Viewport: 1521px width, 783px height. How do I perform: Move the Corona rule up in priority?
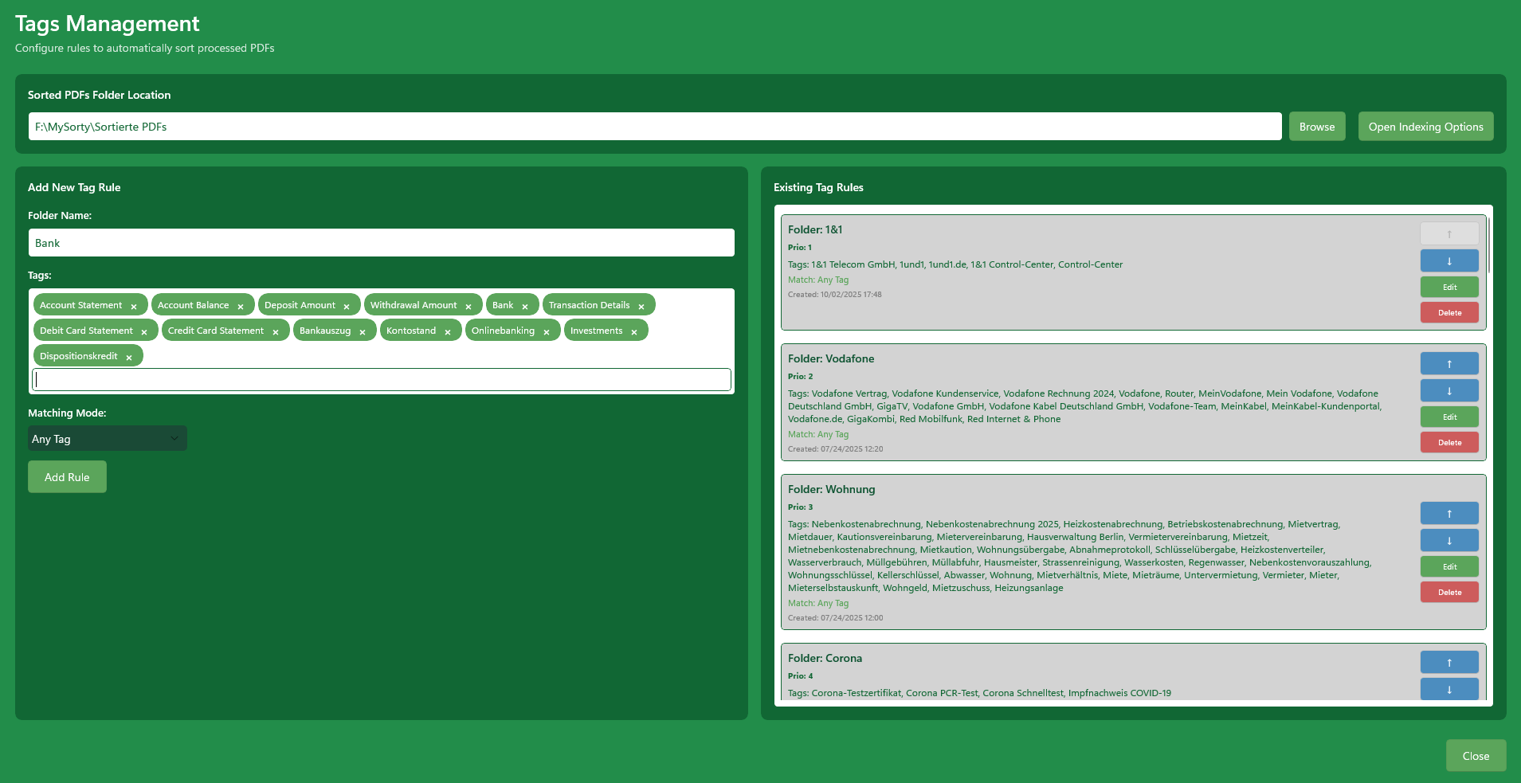[1448, 662]
